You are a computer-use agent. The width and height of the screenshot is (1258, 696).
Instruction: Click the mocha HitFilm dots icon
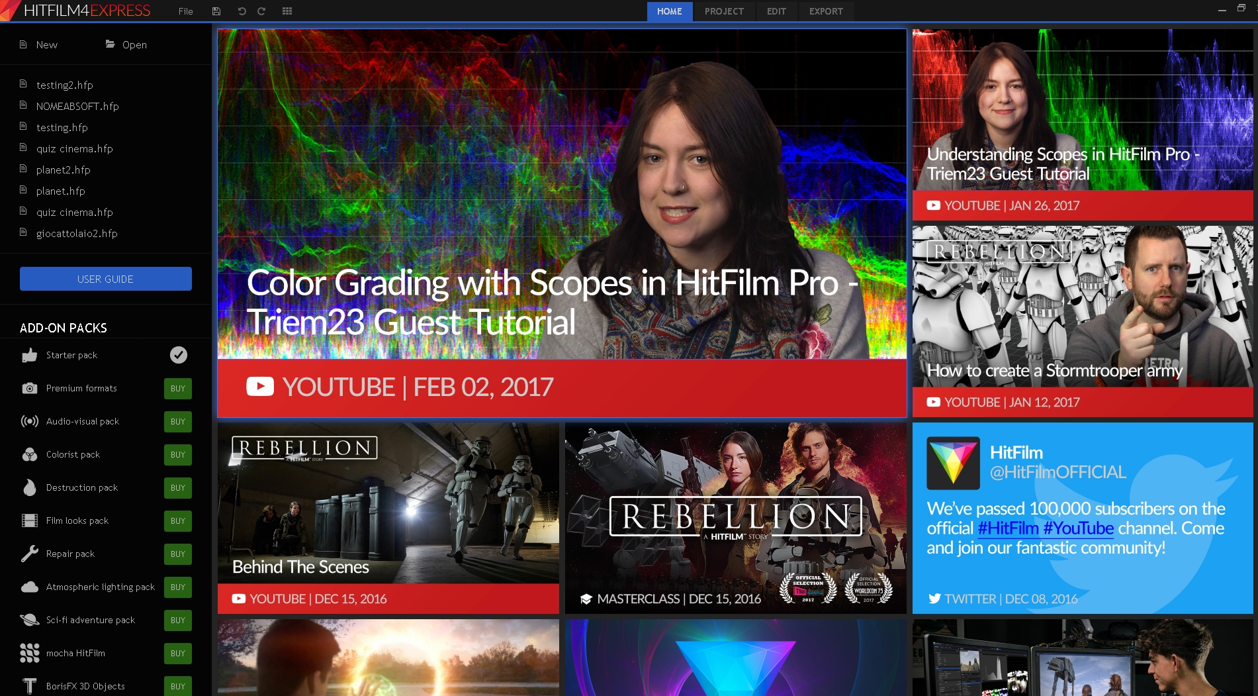coord(30,653)
